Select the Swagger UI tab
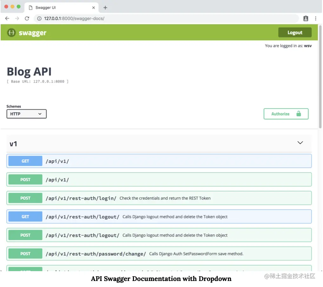The width and height of the screenshot is (323, 287). (61, 8)
